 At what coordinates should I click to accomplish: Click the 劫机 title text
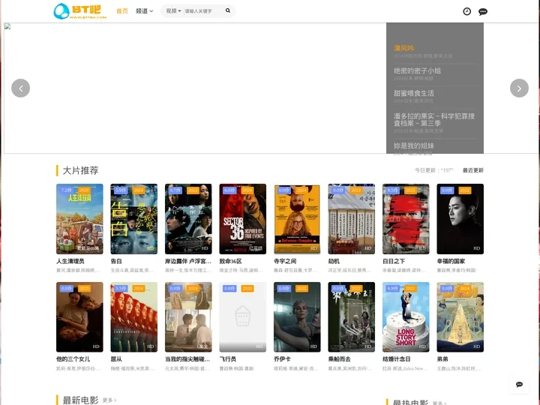334,261
